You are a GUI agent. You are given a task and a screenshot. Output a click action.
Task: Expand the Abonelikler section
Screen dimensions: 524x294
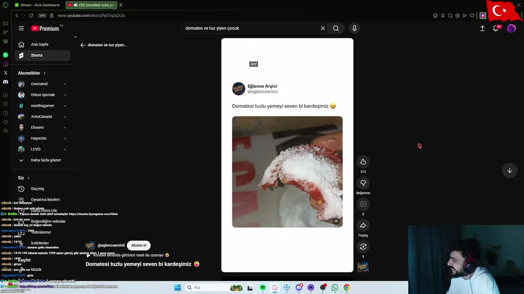32,73
